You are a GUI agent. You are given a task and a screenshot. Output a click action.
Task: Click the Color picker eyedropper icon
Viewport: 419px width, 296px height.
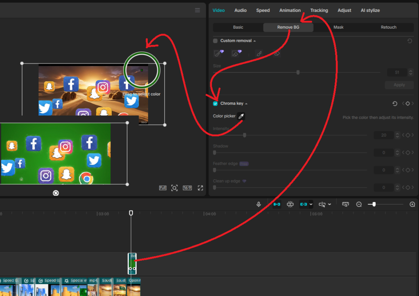click(241, 116)
